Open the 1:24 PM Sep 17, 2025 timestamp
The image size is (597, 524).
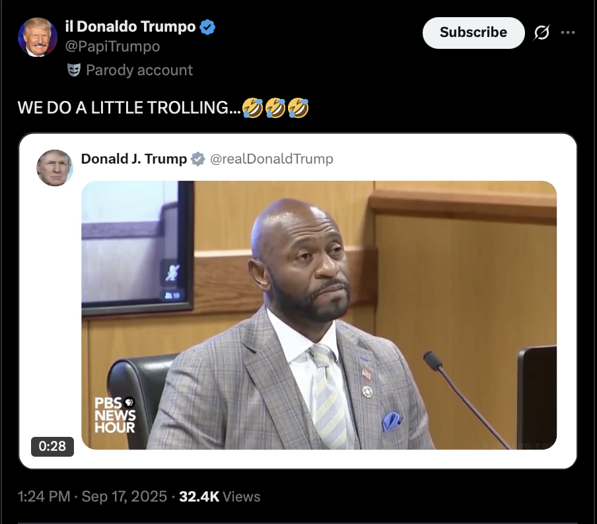[92, 496]
